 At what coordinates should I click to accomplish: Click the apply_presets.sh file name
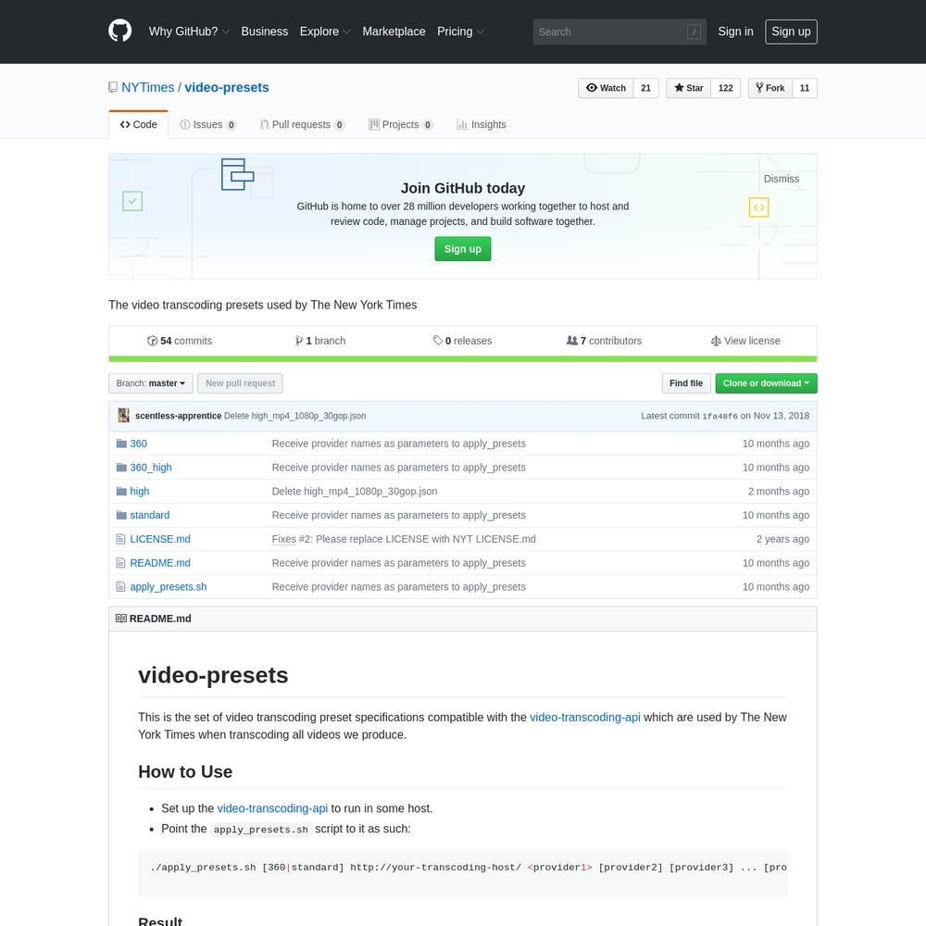click(x=169, y=587)
